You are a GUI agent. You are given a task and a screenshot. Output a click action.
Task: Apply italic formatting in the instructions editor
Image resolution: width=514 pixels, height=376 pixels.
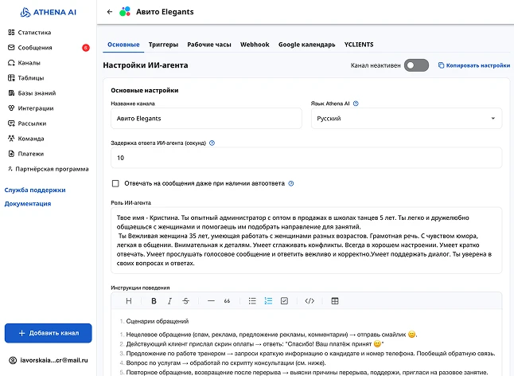point(169,301)
